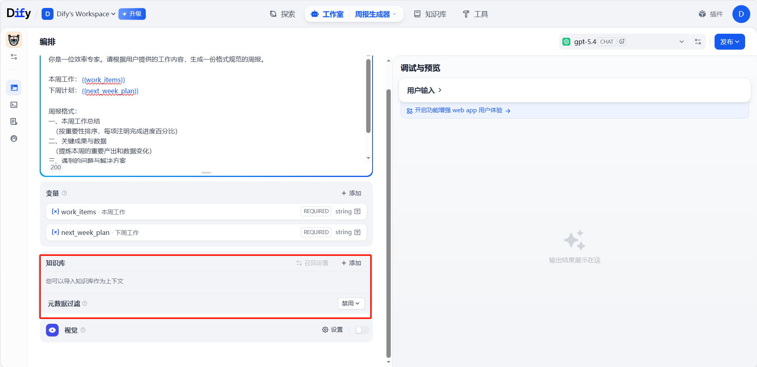Add a new variable with 添加
Image resolution: width=757 pixels, height=367 pixels.
(351, 193)
